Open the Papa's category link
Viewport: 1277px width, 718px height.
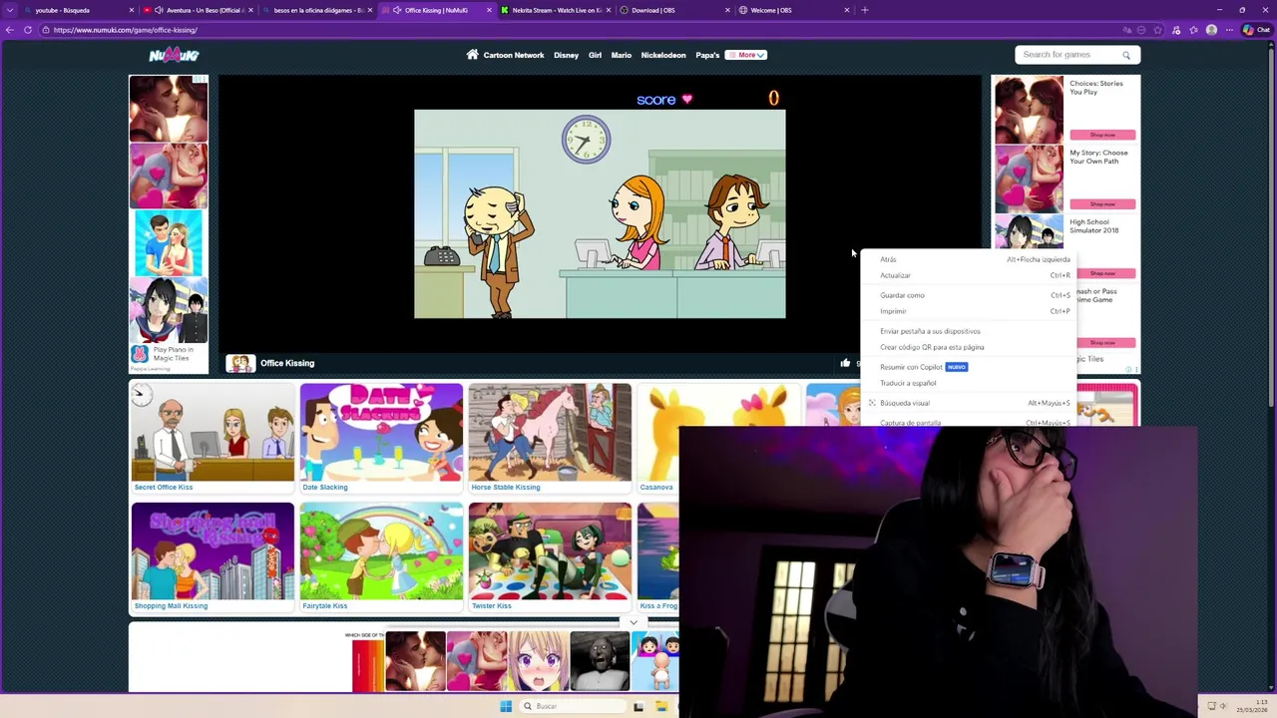coord(707,55)
